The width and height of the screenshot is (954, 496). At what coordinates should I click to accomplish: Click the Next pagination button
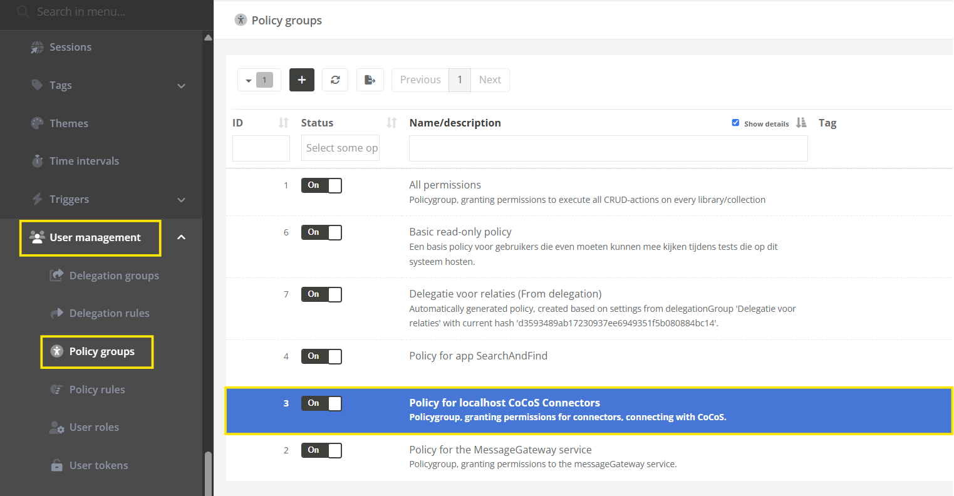tap(490, 80)
